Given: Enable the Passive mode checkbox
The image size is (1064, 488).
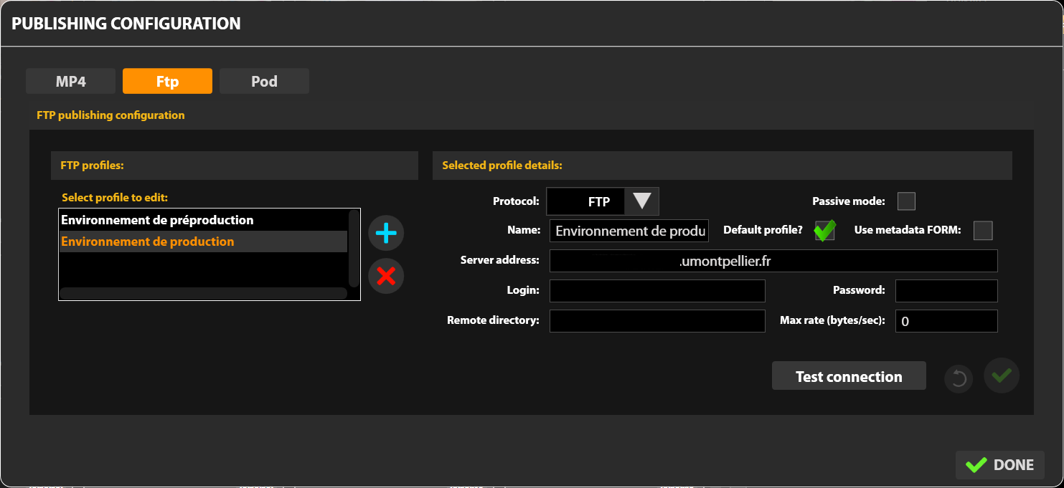Looking at the screenshot, I should [906, 201].
